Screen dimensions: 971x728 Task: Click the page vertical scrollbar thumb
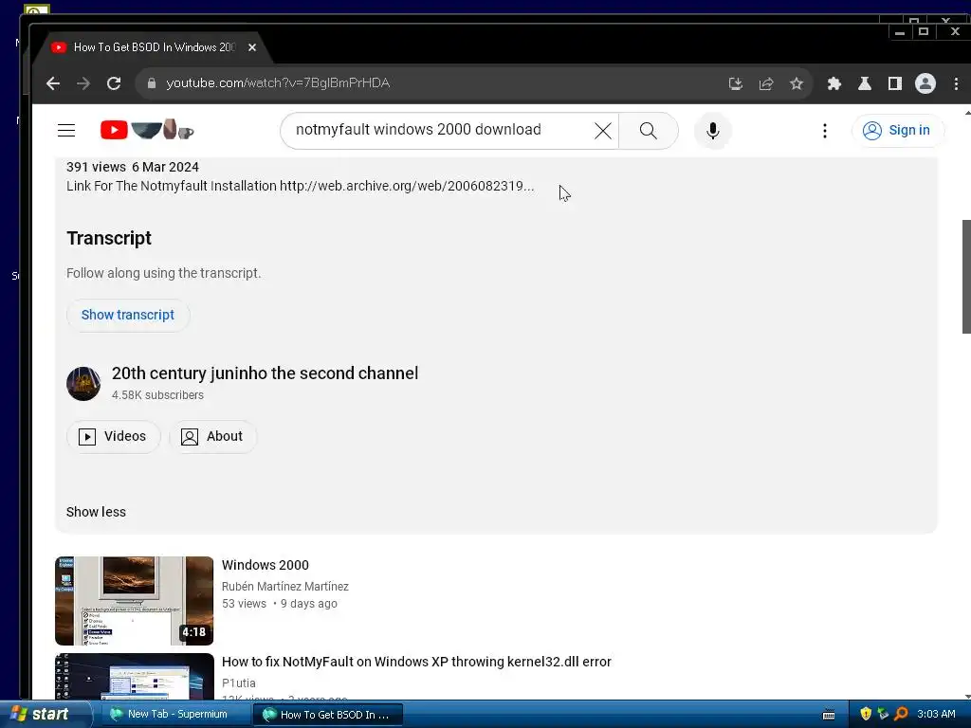(x=966, y=277)
